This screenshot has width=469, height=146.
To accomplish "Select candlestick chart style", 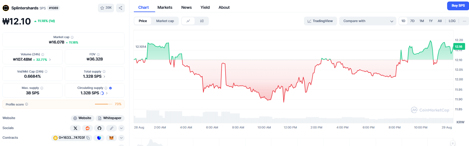I will click(x=202, y=21).
